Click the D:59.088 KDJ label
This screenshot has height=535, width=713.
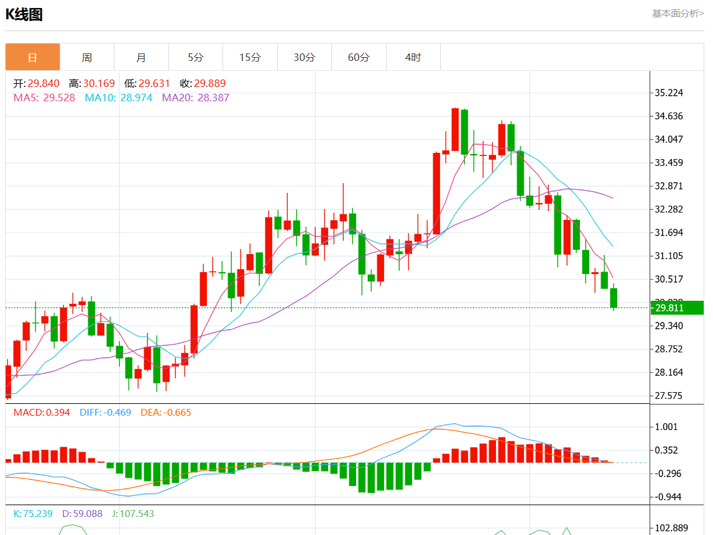tap(82, 514)
